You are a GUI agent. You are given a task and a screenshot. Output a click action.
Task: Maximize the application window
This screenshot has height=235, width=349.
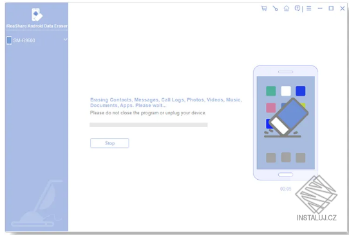click(331, 8)
